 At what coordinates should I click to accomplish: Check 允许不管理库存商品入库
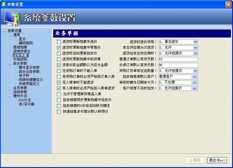tap(59, 94)
